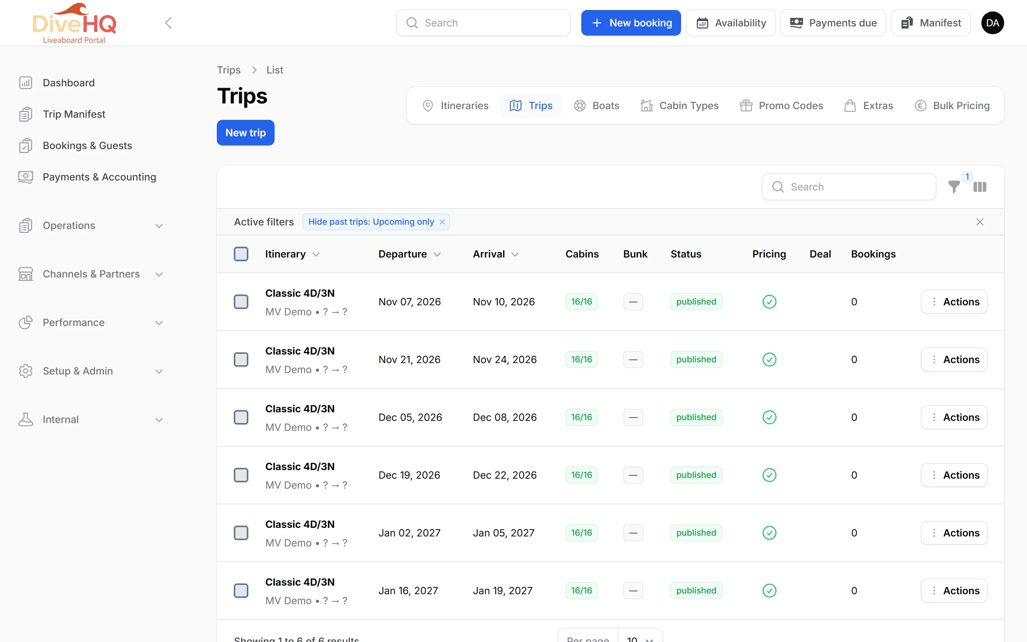Click pricing checkmark for Jan 16 trip
The image size is (1027, 642).
(x=769, y=591)
